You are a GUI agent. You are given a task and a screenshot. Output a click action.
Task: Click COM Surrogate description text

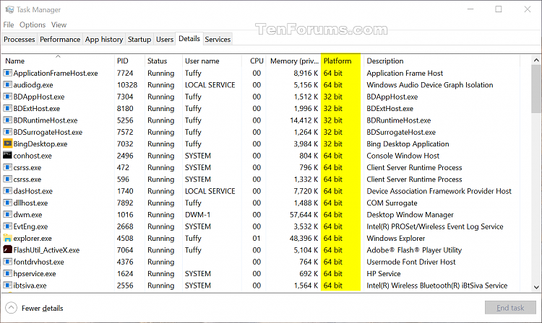tap(392, 203)
